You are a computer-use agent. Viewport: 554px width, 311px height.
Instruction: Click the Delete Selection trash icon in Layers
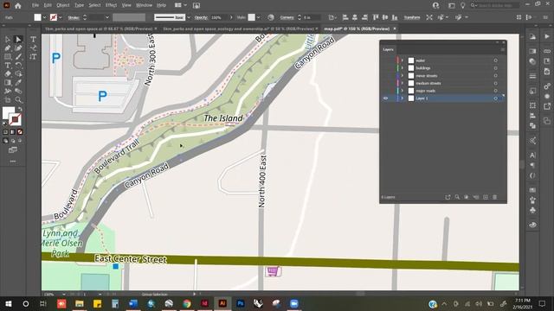click(494, 197)
